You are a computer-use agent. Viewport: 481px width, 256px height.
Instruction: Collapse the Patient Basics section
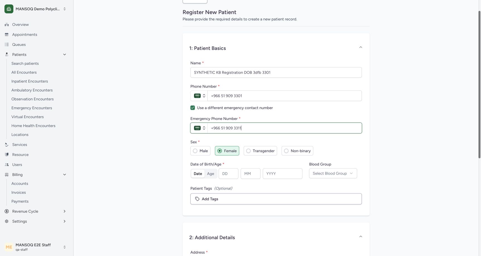[x=361, y=47]
